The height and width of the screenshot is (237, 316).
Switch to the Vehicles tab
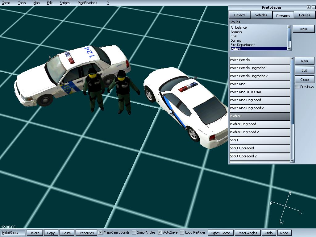pos(261,15)
